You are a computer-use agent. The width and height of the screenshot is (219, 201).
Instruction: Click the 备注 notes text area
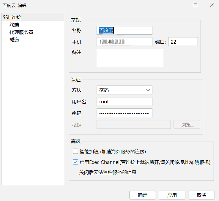pyautogui.click(x=130, y=58)
